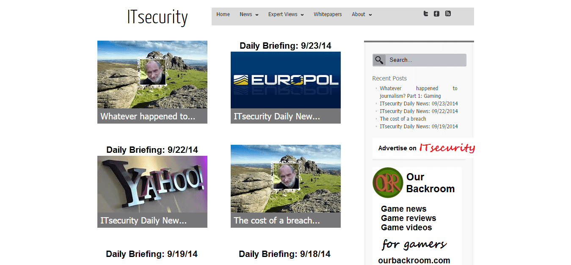Click Daily Briefing: 9/18/14 heading

tap(284, 254)
